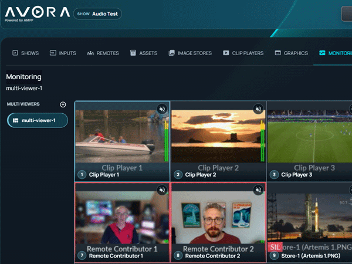The height and width of the screenshot is (264, 352).
Task: Click the Clip Player 1 audio level meter
Action: 167,141
